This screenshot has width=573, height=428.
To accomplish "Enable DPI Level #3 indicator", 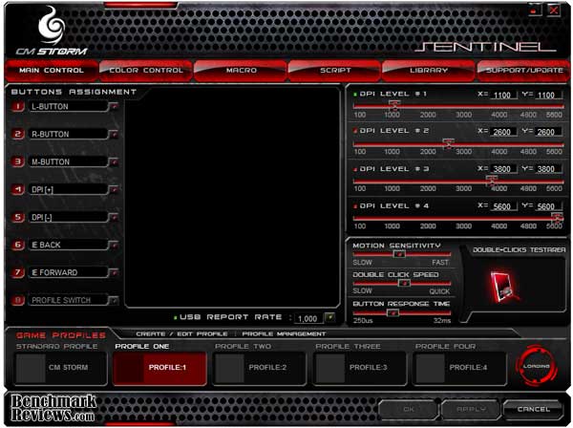I will click(x=355, y=169).
